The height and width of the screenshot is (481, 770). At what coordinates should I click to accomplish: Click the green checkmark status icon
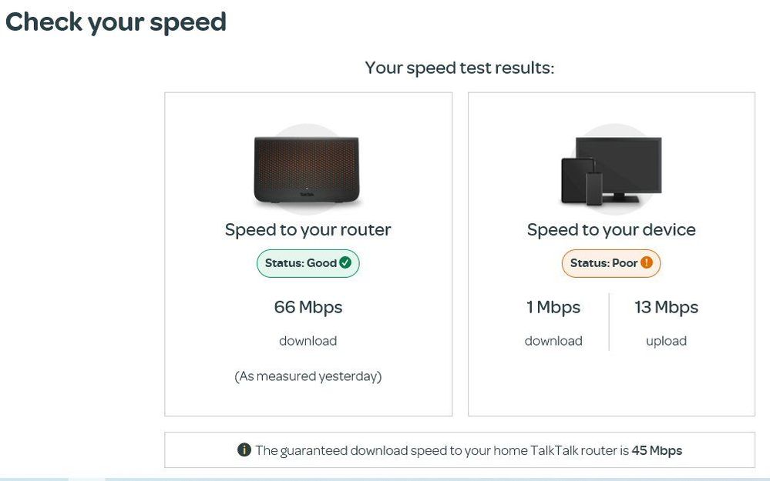pos(345,263)
